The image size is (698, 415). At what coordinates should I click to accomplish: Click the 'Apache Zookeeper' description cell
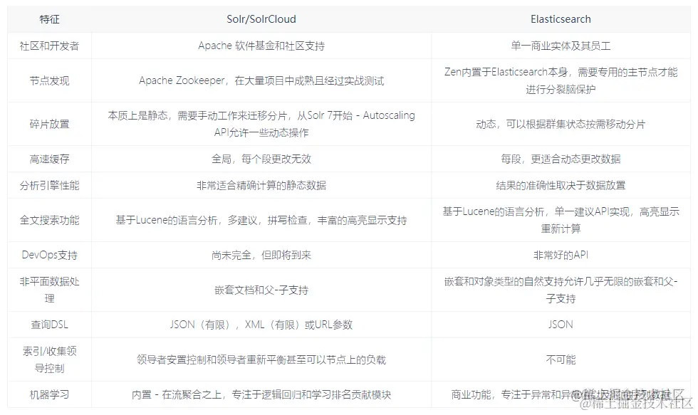(261, 80)
